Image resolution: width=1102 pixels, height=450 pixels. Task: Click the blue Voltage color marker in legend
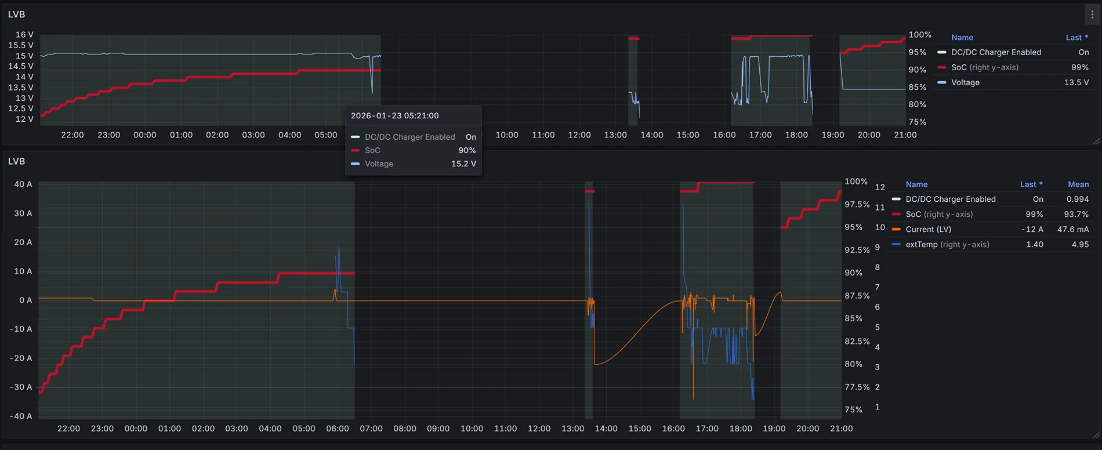(942, 82)
